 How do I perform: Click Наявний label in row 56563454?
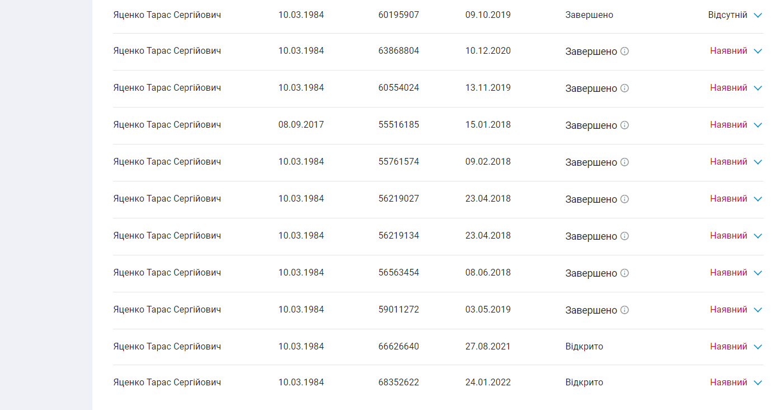pyautogui.click(x=729, y=272)
